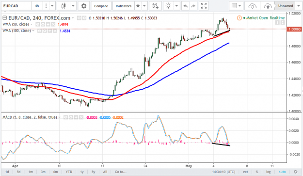Open the WMA (50, close) dropdown arrow
This screenshot has height=176, width=303.
click(x=32, y=24)
